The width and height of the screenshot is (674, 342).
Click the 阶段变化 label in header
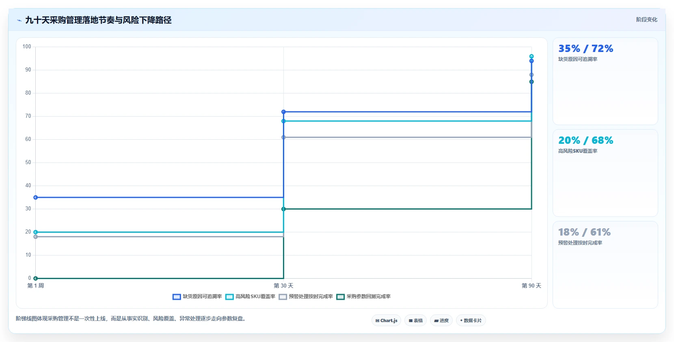[646, 19]
